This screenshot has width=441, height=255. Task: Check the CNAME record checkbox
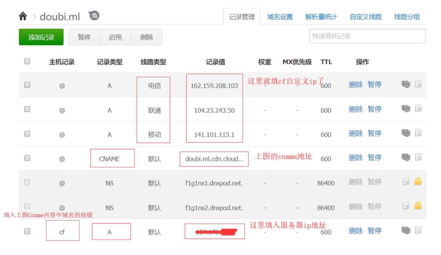(27, 158)
